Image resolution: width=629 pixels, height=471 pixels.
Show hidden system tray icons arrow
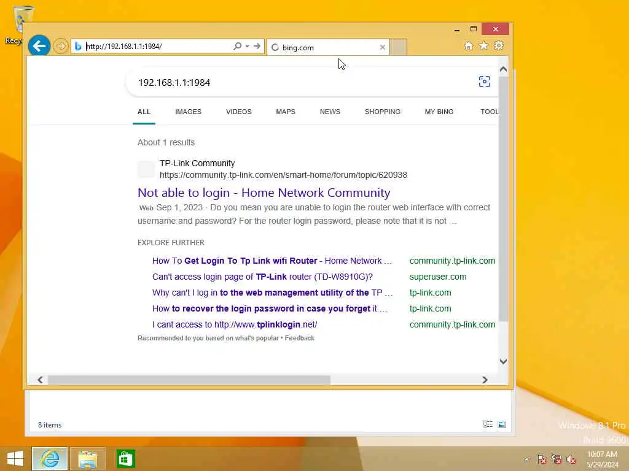click(526, 459)
